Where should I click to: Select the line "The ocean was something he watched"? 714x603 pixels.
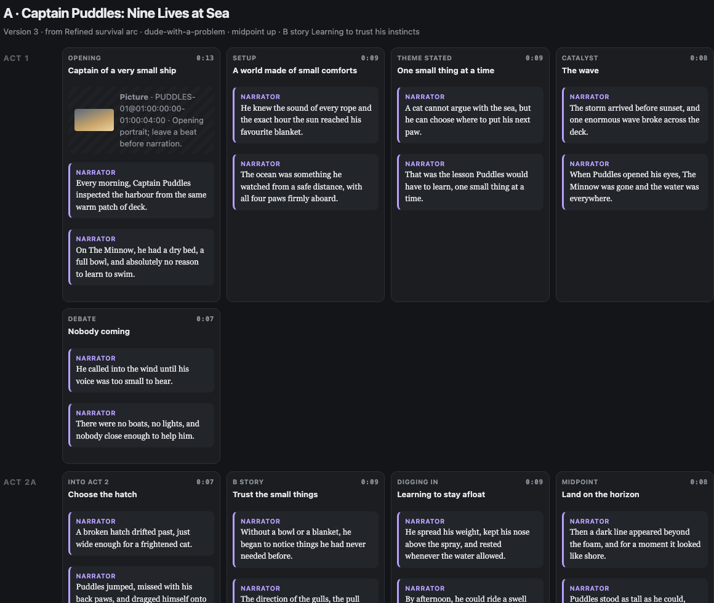pos(305,182)
